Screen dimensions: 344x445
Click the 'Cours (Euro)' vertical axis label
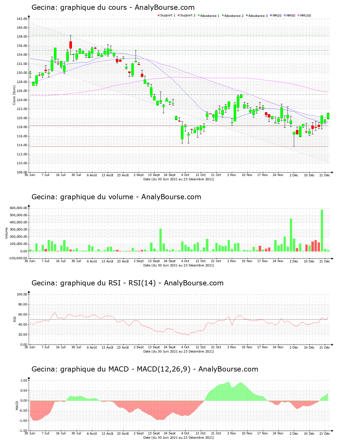[x=14, y=95]
